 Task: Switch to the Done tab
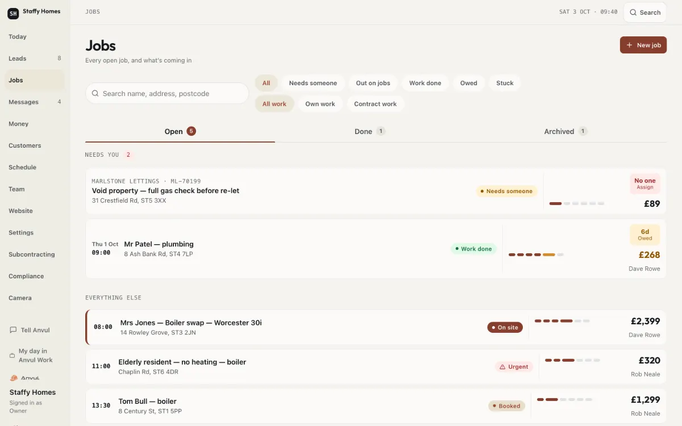[370, 131]
